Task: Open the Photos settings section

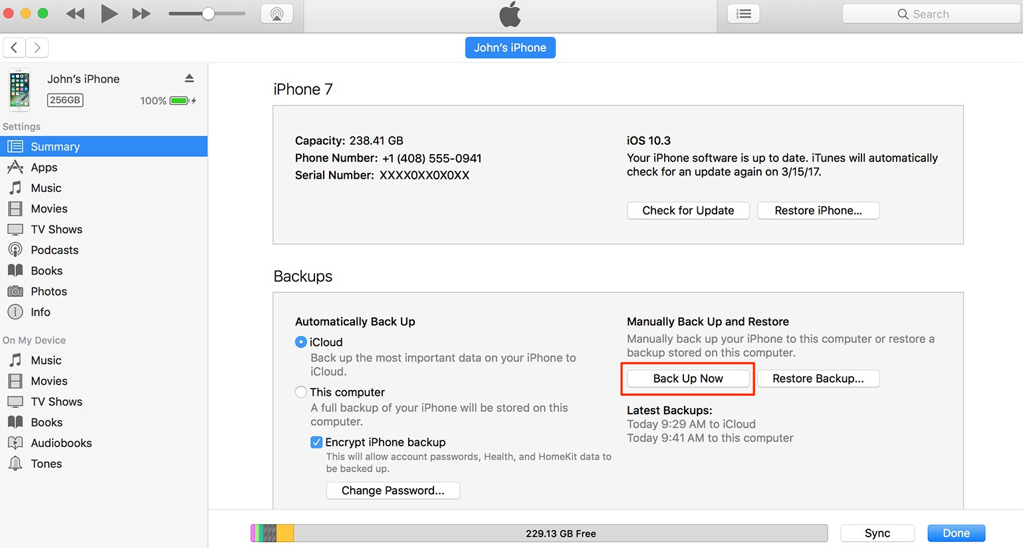Action: (104, 291)
